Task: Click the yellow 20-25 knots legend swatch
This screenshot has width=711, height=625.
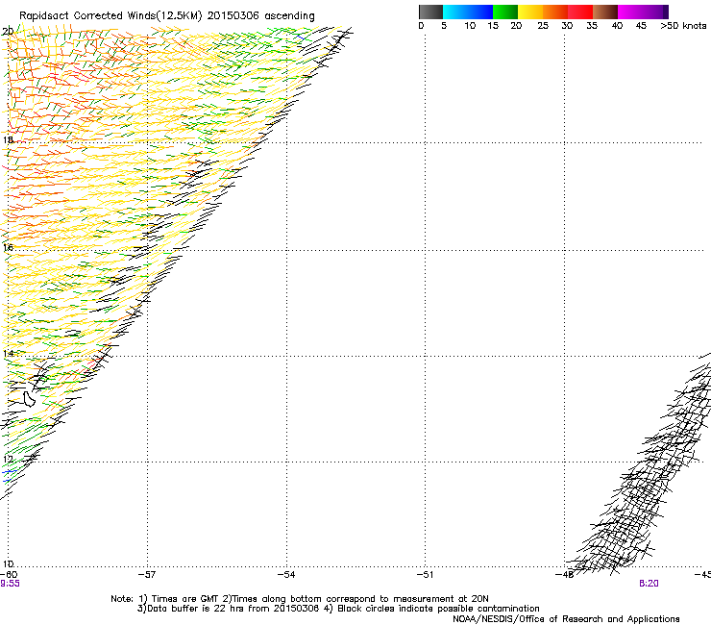Action: coord(530,12)
